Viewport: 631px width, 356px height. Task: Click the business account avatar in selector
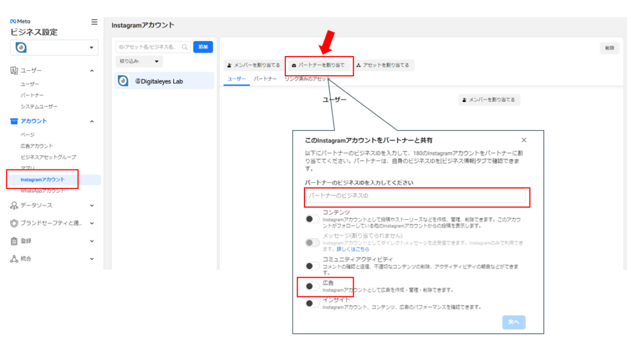(x=21, y=47)
